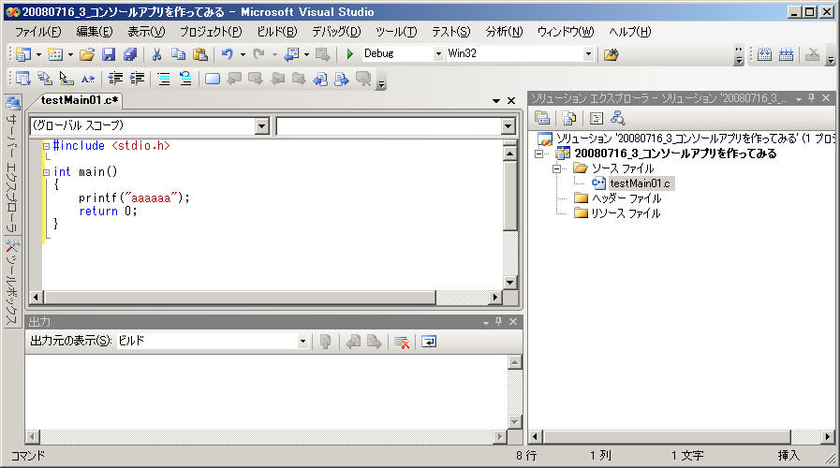Click the Open File folder icon

click(86, 54)
